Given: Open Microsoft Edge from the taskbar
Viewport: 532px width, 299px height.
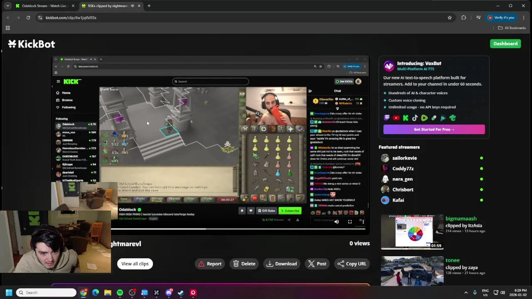Looking at the screenshot, I should click(x=96, y=293).
